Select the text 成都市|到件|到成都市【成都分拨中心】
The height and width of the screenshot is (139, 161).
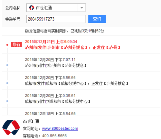pyautogui.click(x=57, y=101)
